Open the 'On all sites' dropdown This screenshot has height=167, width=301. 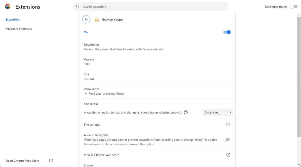218,112
